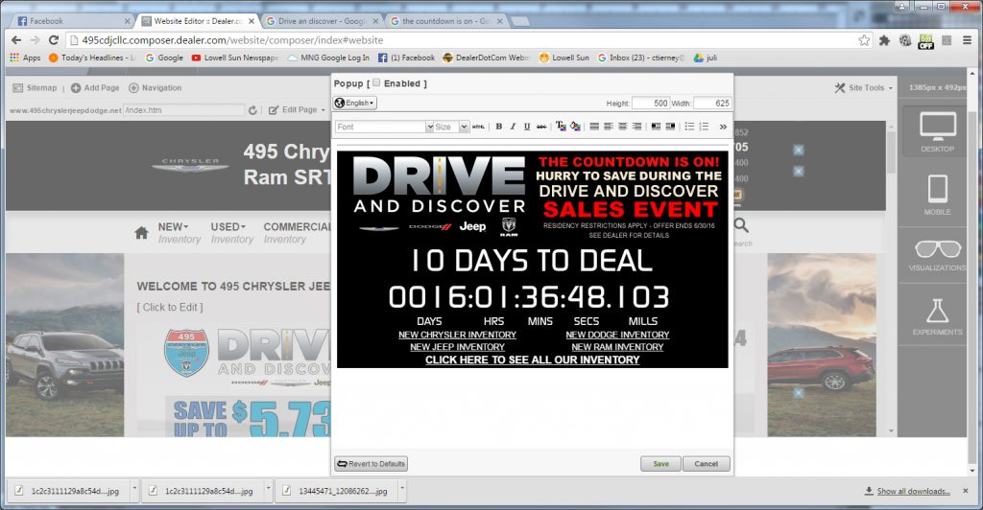Viewport: 983px width, 510px height.
Task: Center align text in editor
Action: pyautogui.click(x=622, y=127)
